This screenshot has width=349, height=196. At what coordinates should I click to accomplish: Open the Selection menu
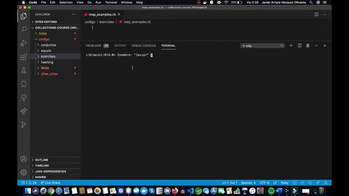(x=66, y=2)
